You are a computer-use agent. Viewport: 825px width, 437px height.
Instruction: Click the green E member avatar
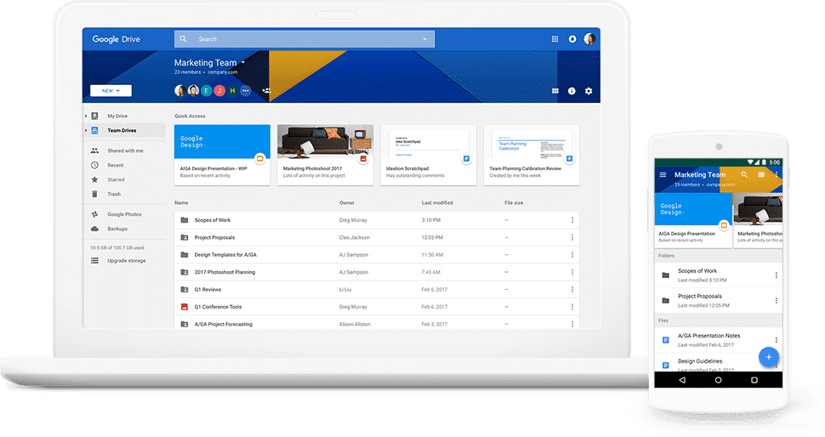206,90
